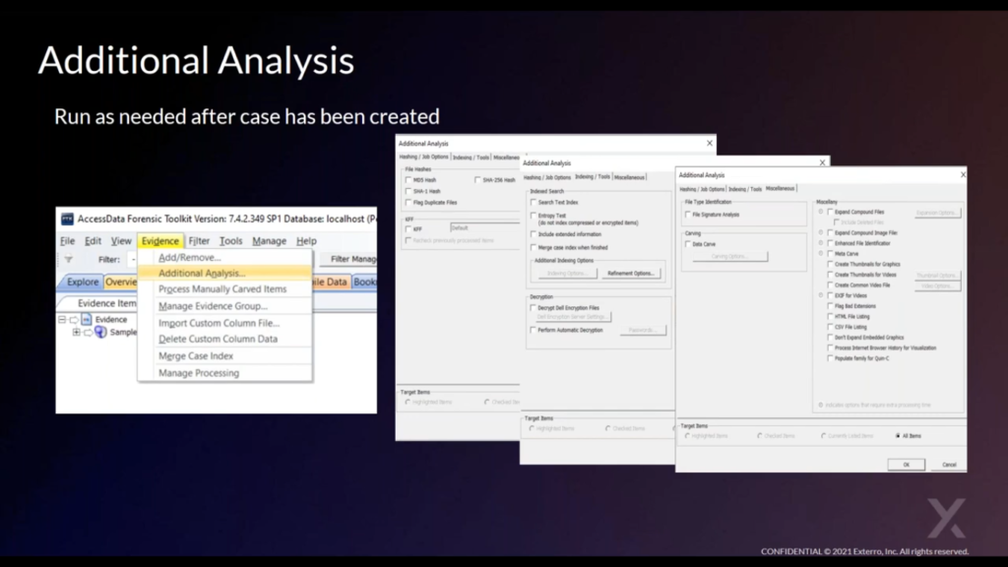Check Include extended information
Viewport: 1008px width, 567px height.
coord(534,234)
